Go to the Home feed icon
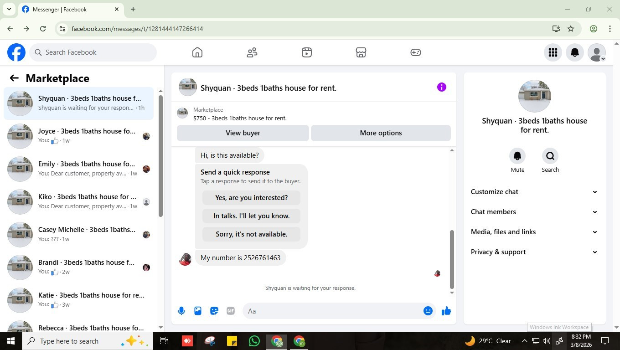This screenshot has height=350, width=620. (x=197, y=52)
